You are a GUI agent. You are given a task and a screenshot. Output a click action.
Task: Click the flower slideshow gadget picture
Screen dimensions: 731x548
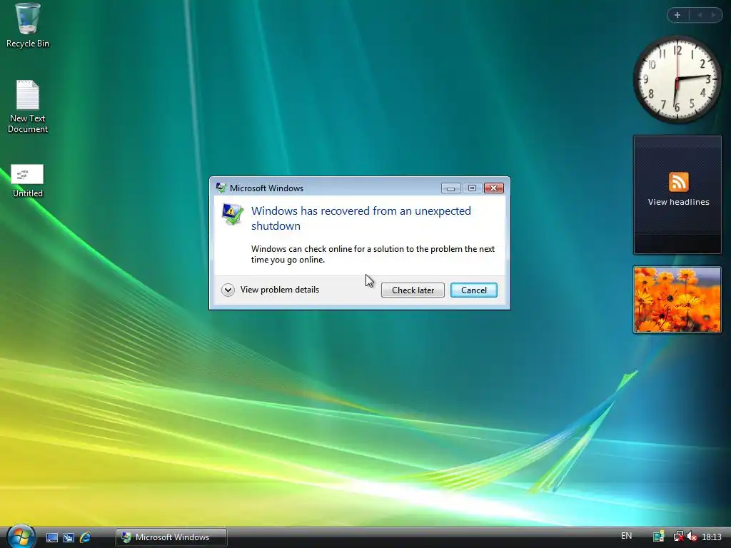[x=677, y=300]
